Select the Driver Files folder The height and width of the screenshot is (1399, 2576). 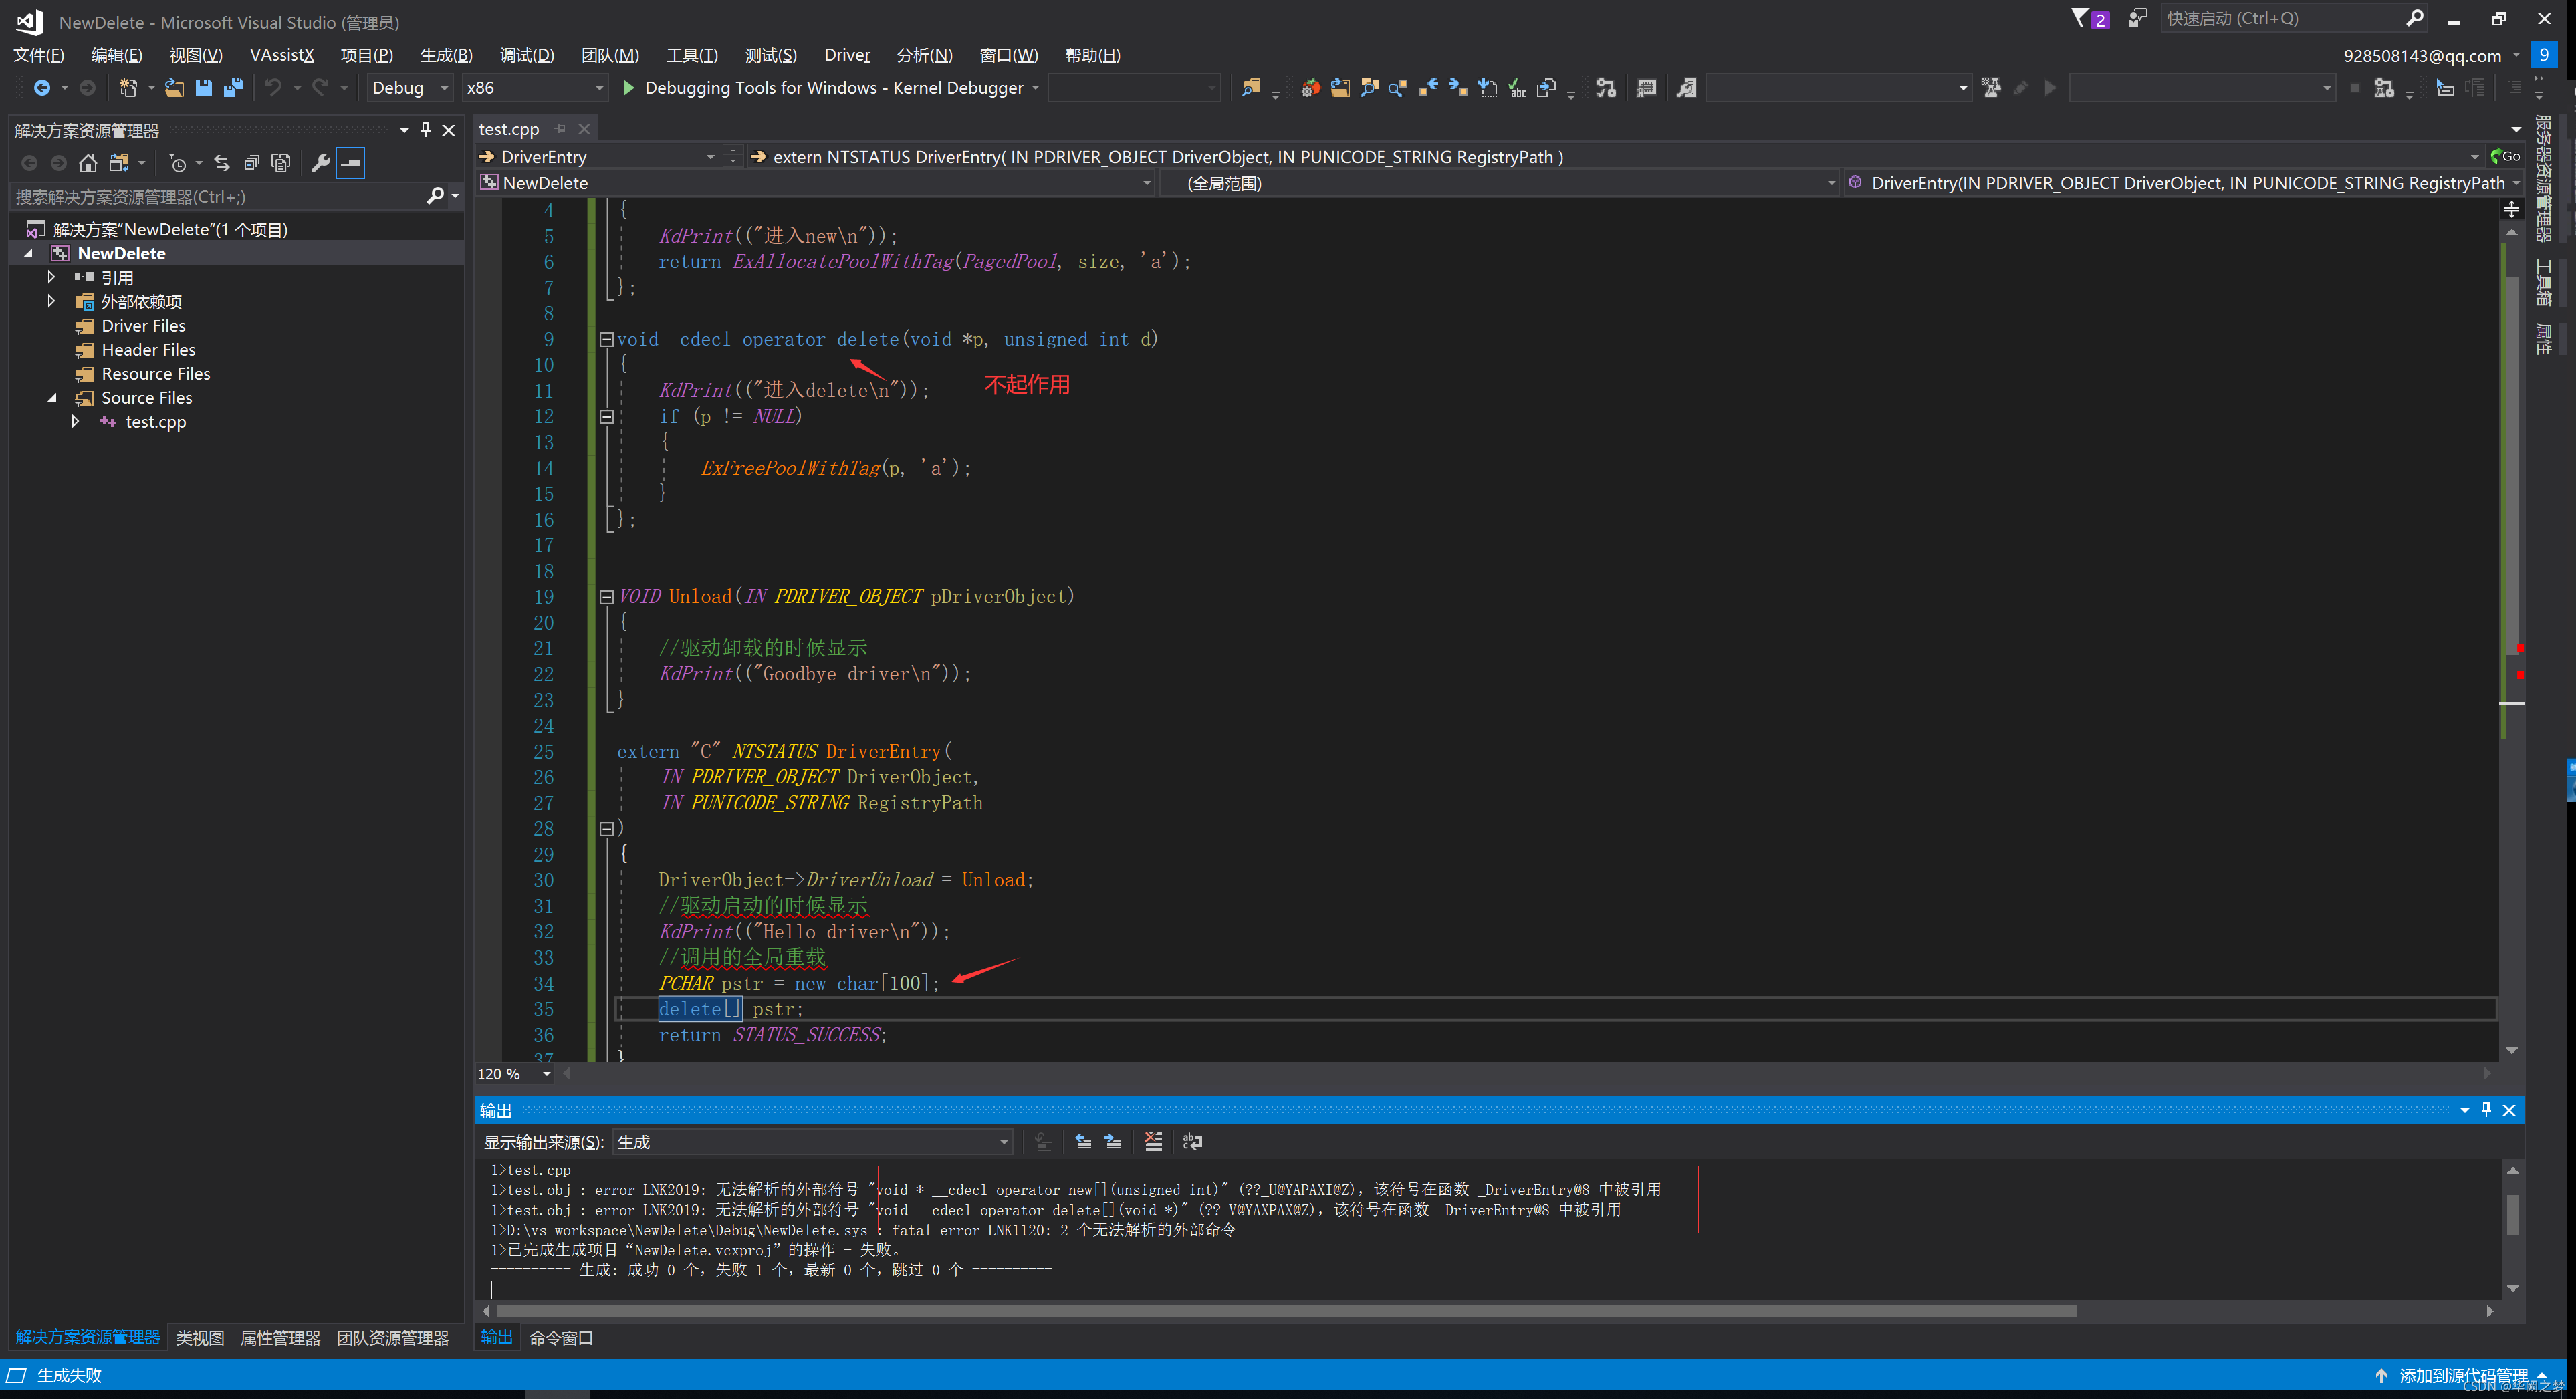tap(143, 326)
